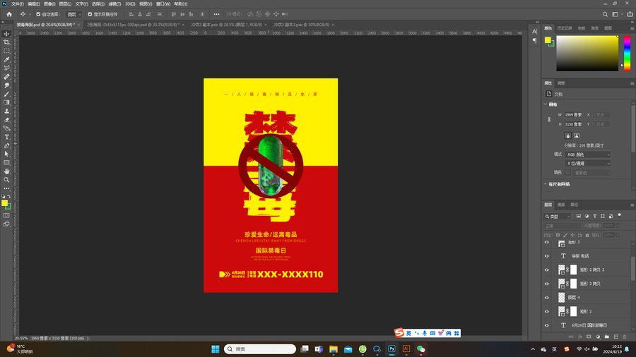
Task: Hide the 矩形 2 layer
Action: coord(546,312)
